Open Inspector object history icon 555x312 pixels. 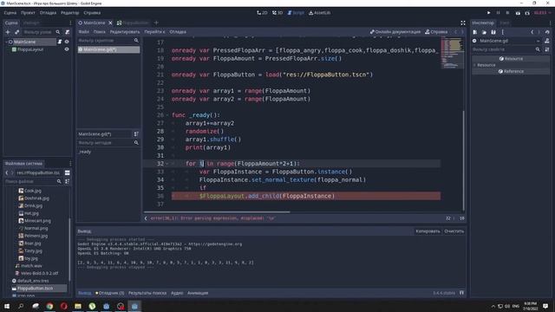[547, 32]
